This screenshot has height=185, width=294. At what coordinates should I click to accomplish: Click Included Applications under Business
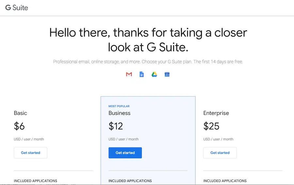click(130, 181)
